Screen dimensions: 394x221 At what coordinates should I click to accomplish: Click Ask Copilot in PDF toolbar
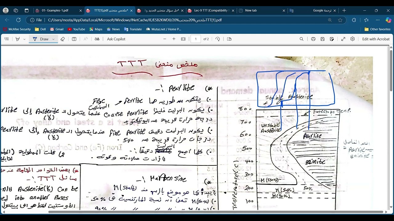point(116,39)
